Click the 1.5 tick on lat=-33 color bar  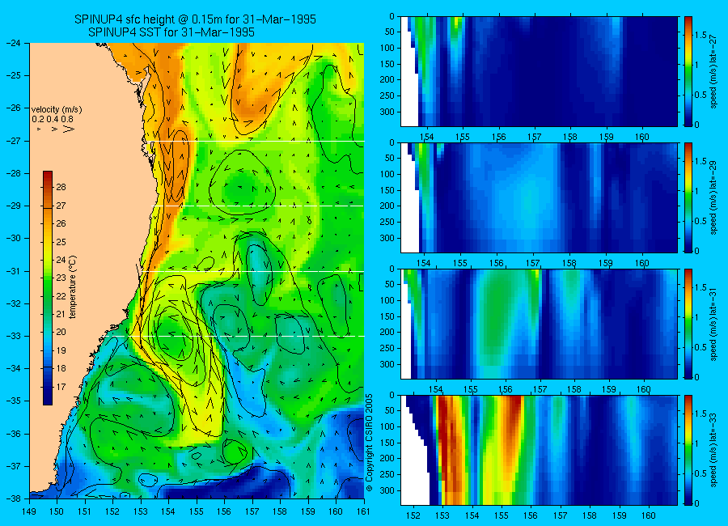700,414
